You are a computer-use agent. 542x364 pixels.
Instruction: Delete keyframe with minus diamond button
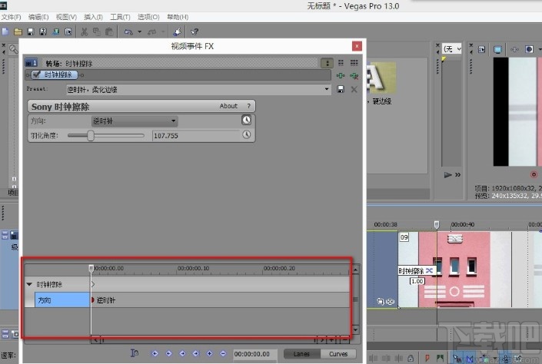tap(223, 353)
